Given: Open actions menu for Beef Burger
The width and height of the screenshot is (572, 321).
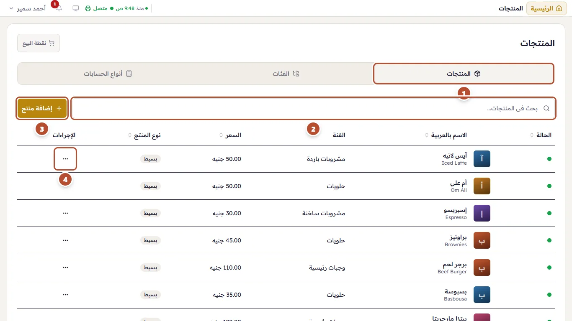Looking at the screenshot, I should tap(65, 267).
